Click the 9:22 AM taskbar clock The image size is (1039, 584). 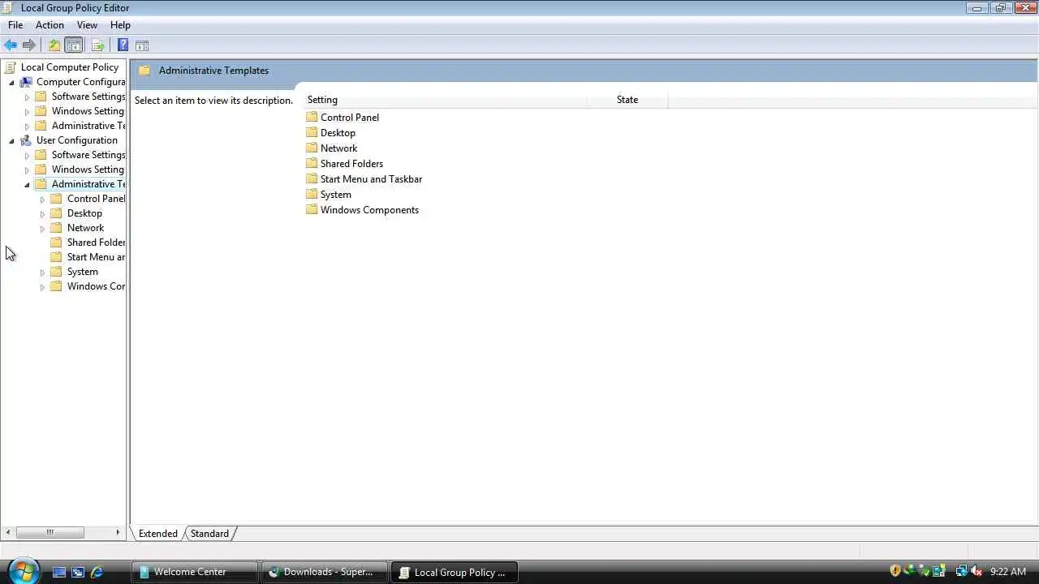pos(1008,572)
